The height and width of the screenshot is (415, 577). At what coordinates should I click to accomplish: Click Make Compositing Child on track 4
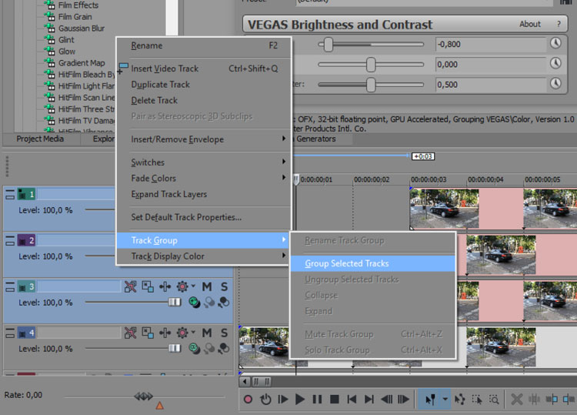pos(223,348)
